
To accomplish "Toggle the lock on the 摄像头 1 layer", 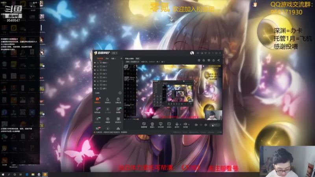I will pyautogui.click(x=98, y=63).
